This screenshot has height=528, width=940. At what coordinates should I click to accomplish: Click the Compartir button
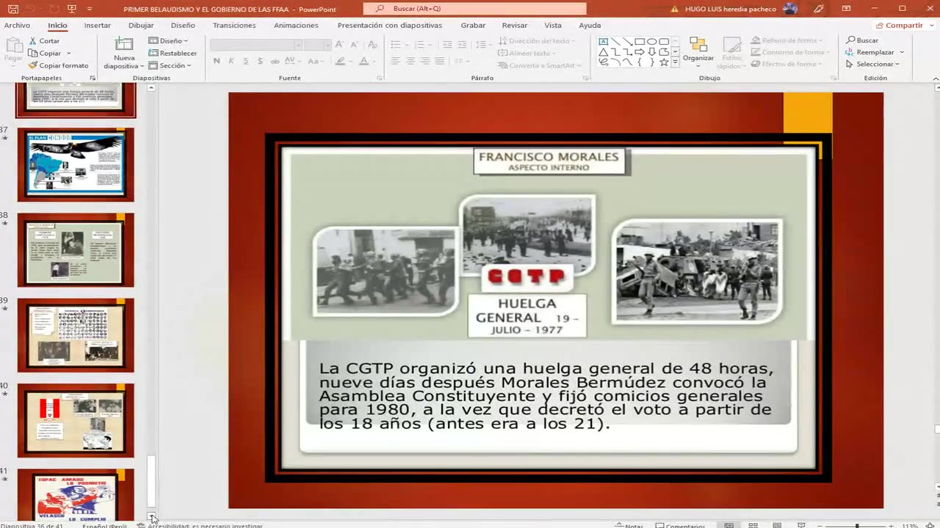(x=900, y=25)
